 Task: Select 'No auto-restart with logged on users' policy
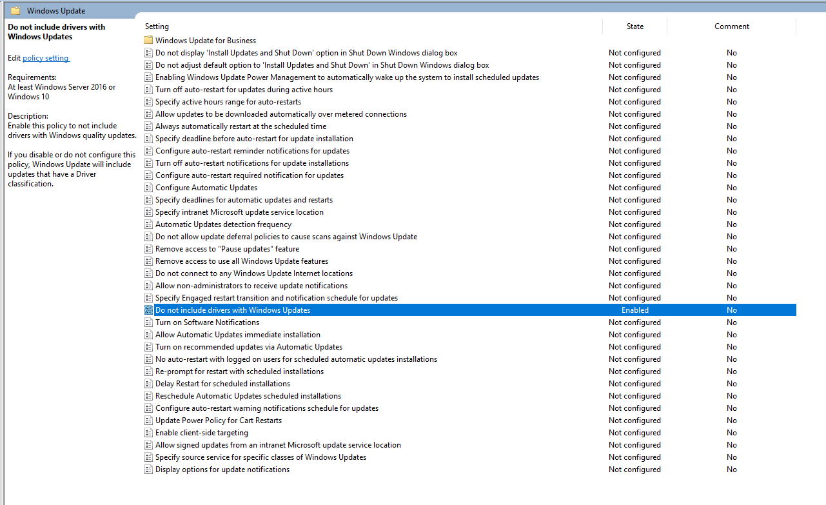tap(296, 359)
